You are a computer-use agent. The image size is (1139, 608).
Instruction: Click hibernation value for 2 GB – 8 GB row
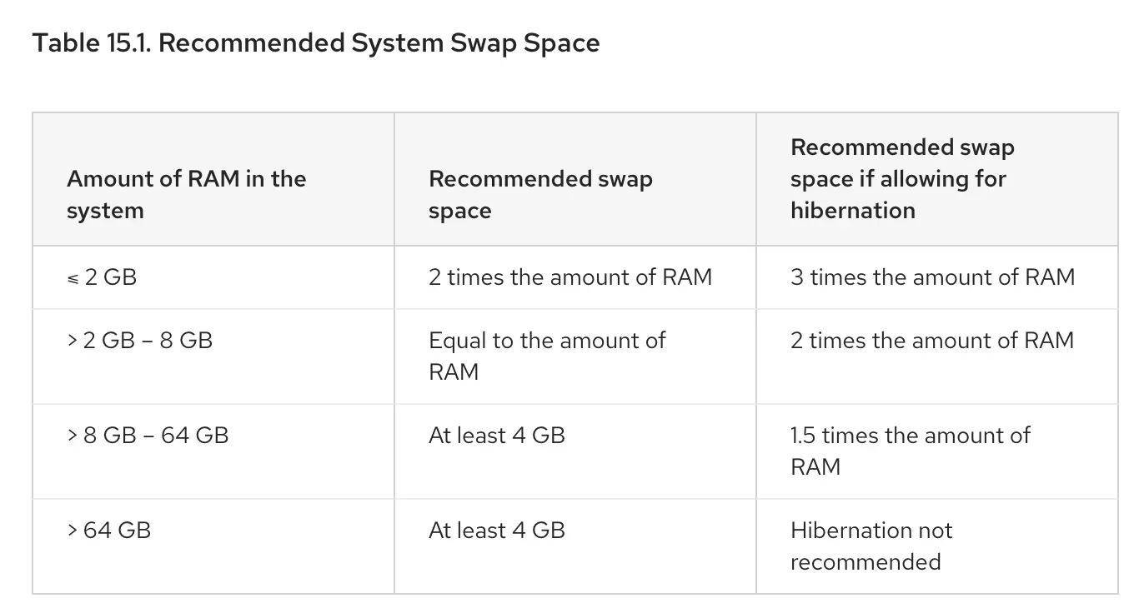931,341
